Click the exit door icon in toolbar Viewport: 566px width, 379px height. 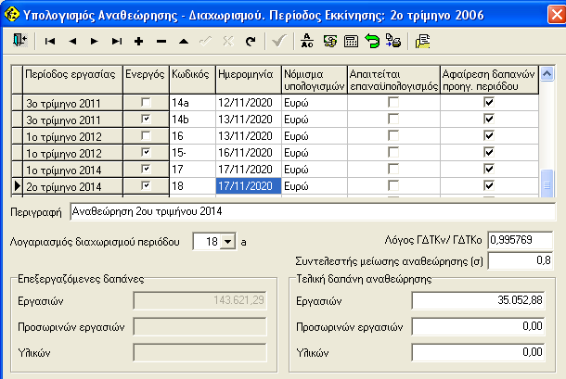tap(19, 41)
